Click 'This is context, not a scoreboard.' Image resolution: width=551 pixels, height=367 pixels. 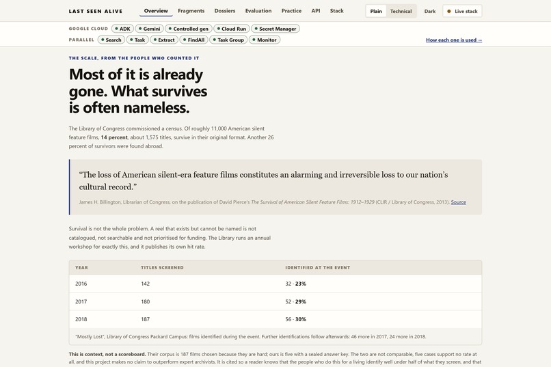[x=107, y=355]
